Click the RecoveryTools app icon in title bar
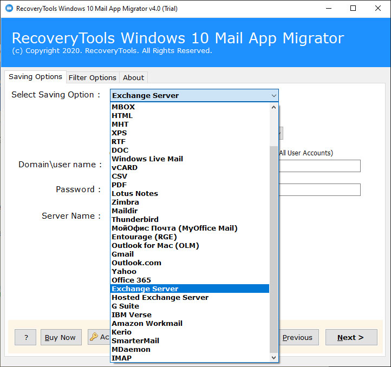Viewport: 391px width, 367px height. (x=9, y=8)
